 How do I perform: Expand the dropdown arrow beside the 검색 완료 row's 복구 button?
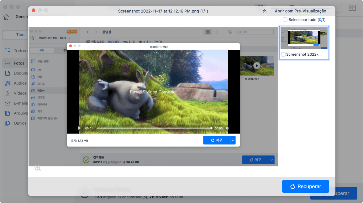(x=272, y=160)
